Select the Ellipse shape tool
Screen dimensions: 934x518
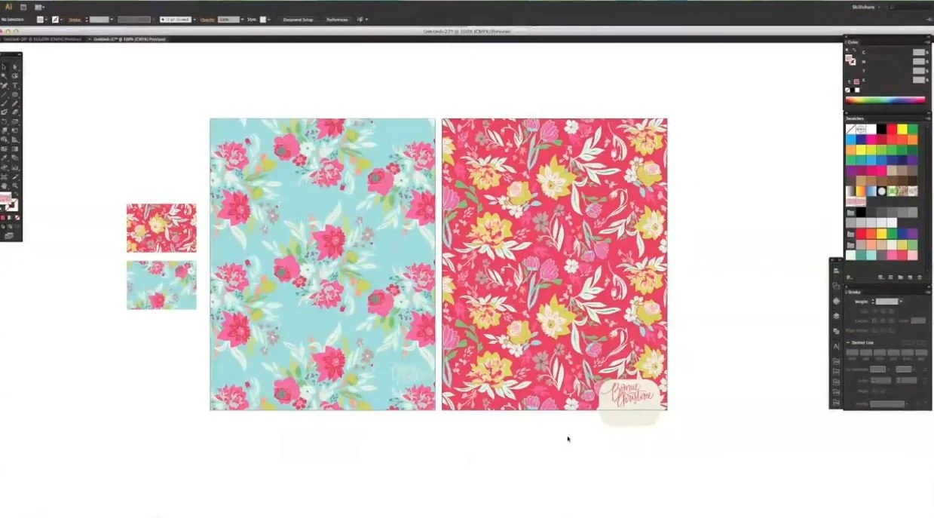coord(15,94)
